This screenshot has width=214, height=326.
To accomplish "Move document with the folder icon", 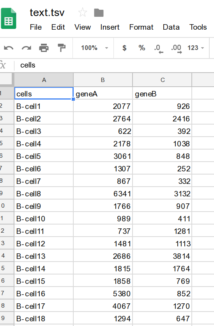I will point(99,12).
